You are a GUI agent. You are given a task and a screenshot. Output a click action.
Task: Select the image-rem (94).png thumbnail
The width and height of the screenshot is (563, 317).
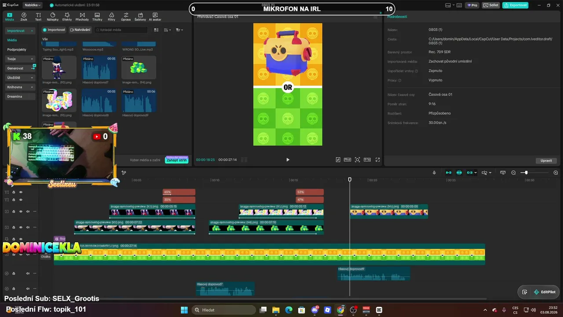pyautogui.click(x=139, y=67)
